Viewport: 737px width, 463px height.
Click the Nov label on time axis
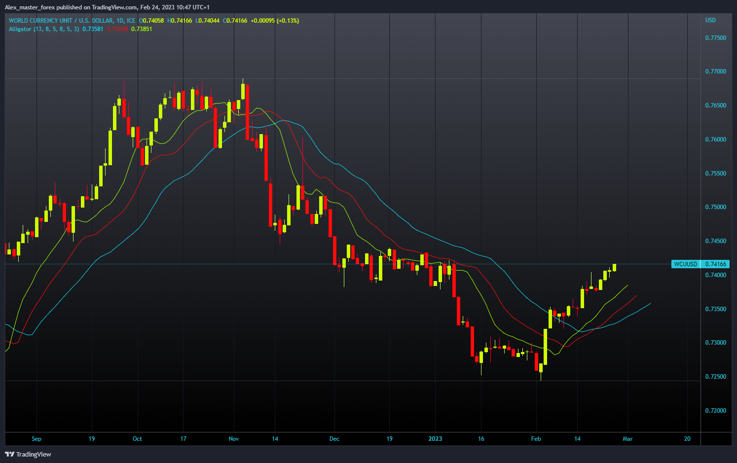click(x=234, y=439)
